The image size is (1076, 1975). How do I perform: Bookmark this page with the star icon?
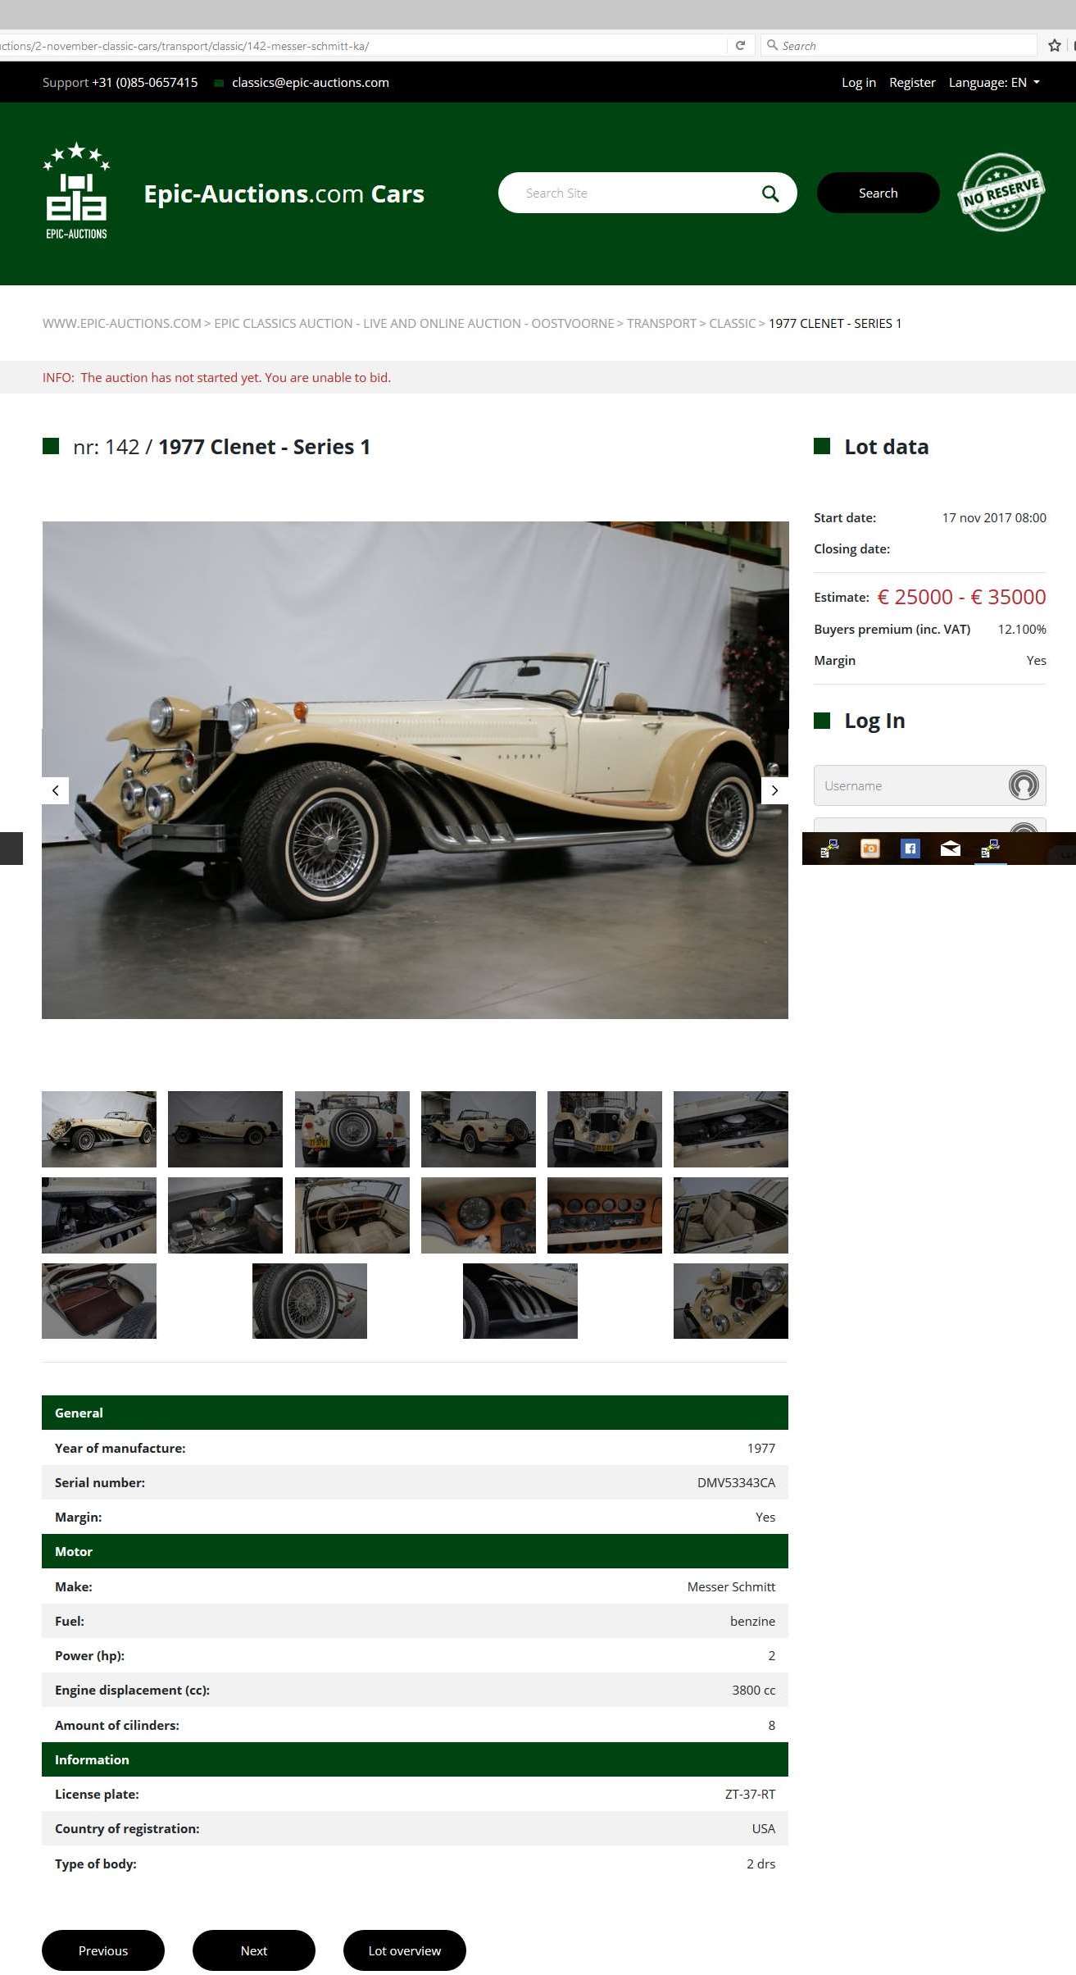click(x=1055, y=46)
